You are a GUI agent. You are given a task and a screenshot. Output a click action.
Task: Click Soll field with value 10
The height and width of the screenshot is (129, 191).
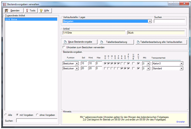pyautogui.click(x=84, y=63)
